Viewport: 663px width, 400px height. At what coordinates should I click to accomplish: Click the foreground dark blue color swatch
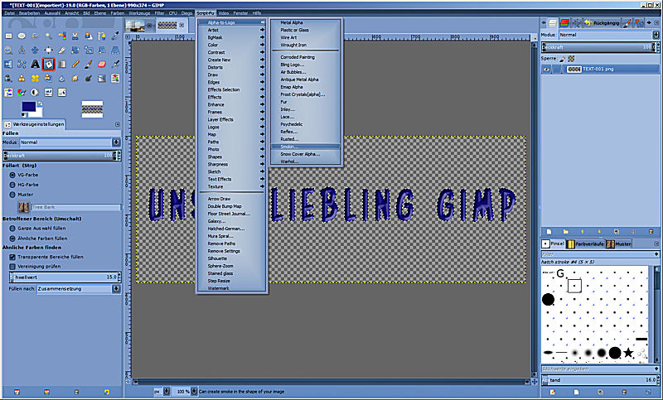point(29,107)
